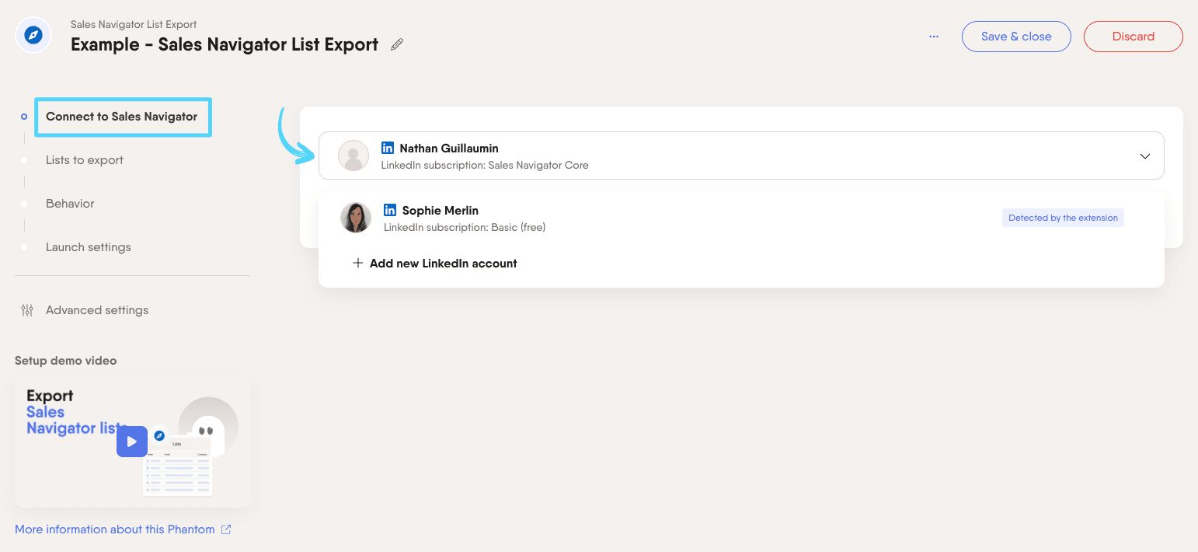
Task: Select Connect to Sales Navigator step
Action: tap(122, 117)
